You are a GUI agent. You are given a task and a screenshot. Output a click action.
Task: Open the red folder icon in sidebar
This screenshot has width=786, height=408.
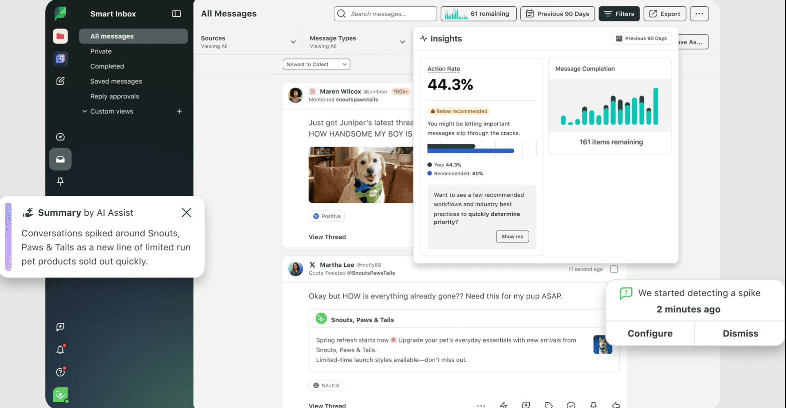coord(61,36)
